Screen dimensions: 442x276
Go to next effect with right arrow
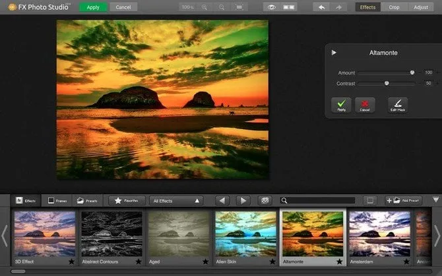click(243, 200)
